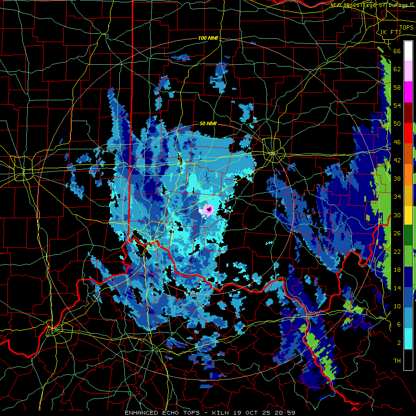Screen dimensions: 416x416
Task: Click the legend value 46
Action: (397, 142)
